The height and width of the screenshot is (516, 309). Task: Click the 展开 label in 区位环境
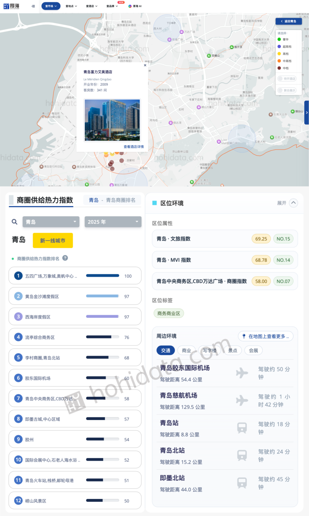tap(282, 203)
